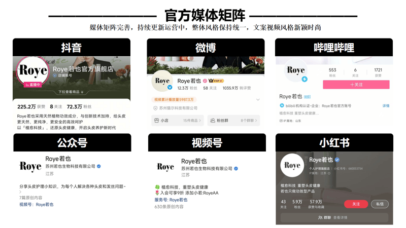406x228 pixels.
Task: Open the Douyin Roye profile avatar
Action: (x=33, y=71)
